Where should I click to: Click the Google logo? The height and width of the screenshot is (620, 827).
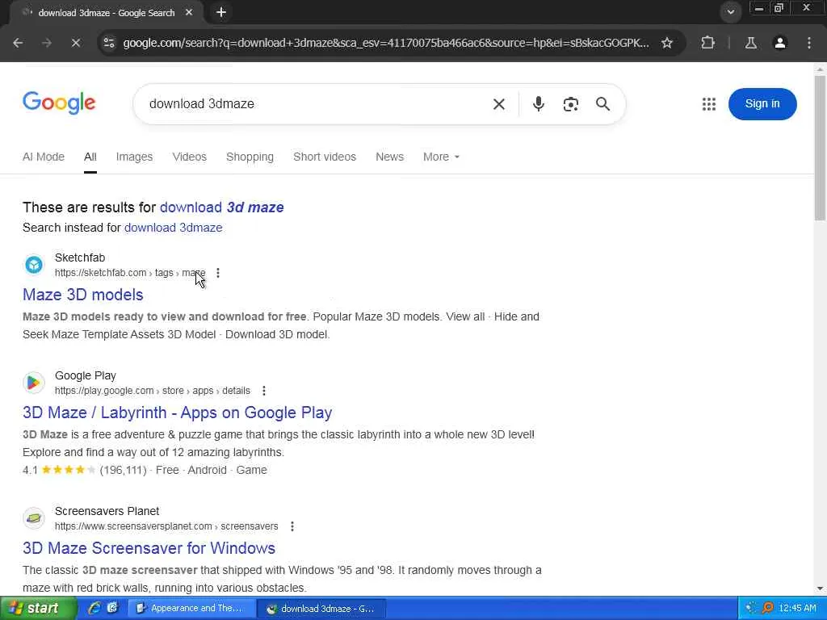click(x=59, y=103)
